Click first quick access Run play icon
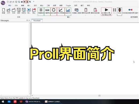The height and width of the screenshot is (104, 139). 25,2
